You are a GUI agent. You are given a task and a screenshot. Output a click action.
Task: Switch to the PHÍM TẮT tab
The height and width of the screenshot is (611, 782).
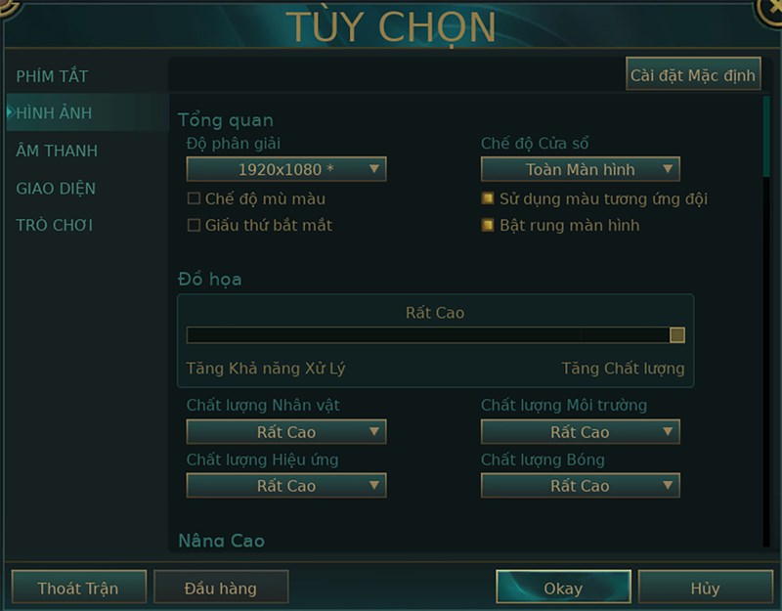[x=52, y=76]
